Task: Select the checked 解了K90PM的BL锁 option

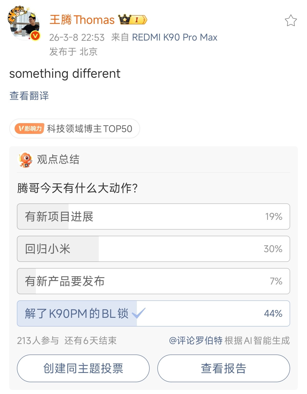Action: pos(153,313)
